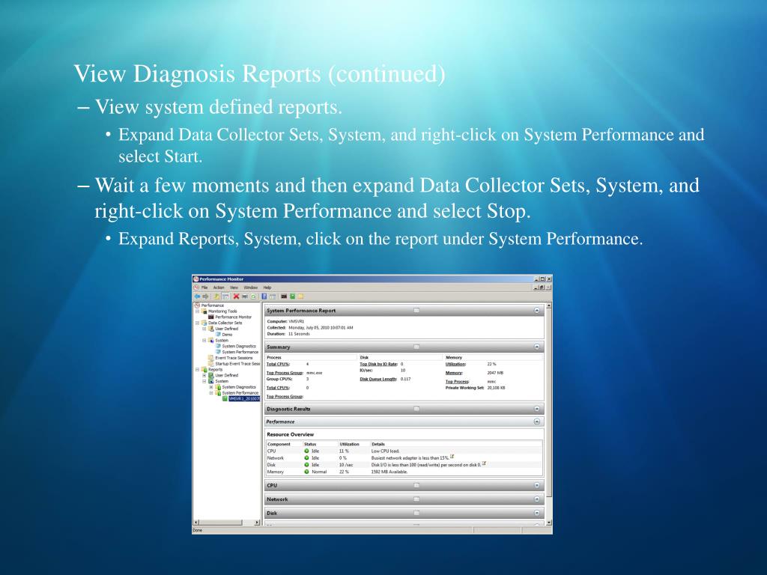Open the View menu
Screen dimensions: 767x575
234,287
